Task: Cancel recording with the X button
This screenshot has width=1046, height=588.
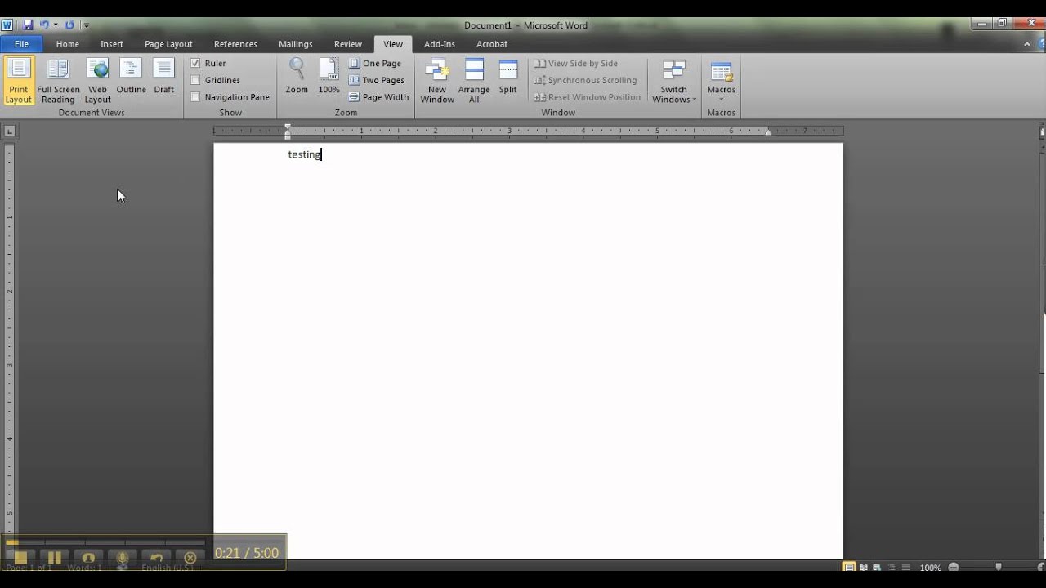Action: 190,558
